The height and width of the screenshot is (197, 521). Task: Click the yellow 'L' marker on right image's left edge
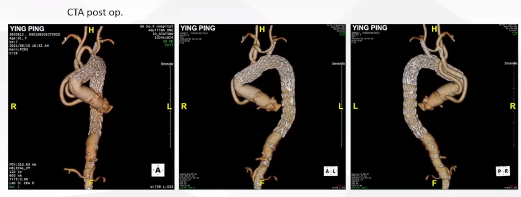click(355, 106)
